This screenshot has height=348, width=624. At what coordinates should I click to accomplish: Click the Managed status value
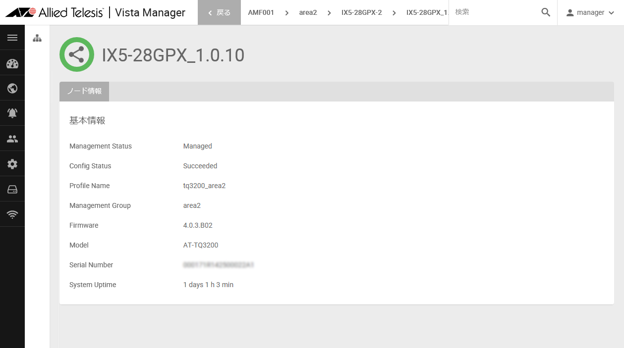198,146
